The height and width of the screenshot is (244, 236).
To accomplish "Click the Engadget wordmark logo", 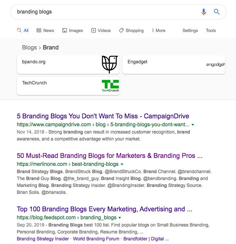I will [216, 65].
